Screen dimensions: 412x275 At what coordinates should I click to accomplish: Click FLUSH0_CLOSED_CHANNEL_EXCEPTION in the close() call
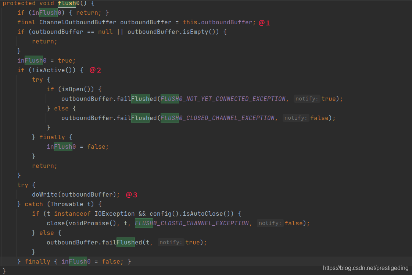(191, 223)
